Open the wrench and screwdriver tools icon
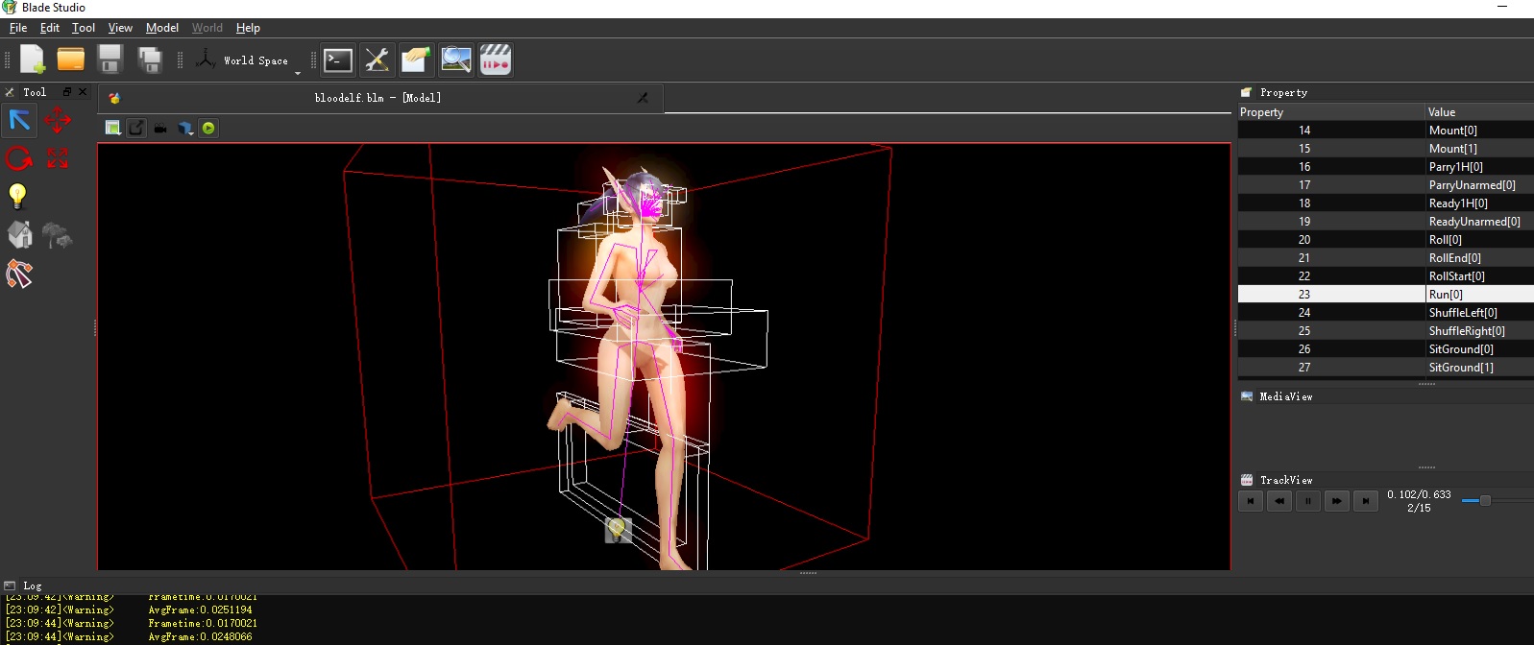The height and width of the screenshot is (645, 1534). pyautogui.click(x=377, y=60)
